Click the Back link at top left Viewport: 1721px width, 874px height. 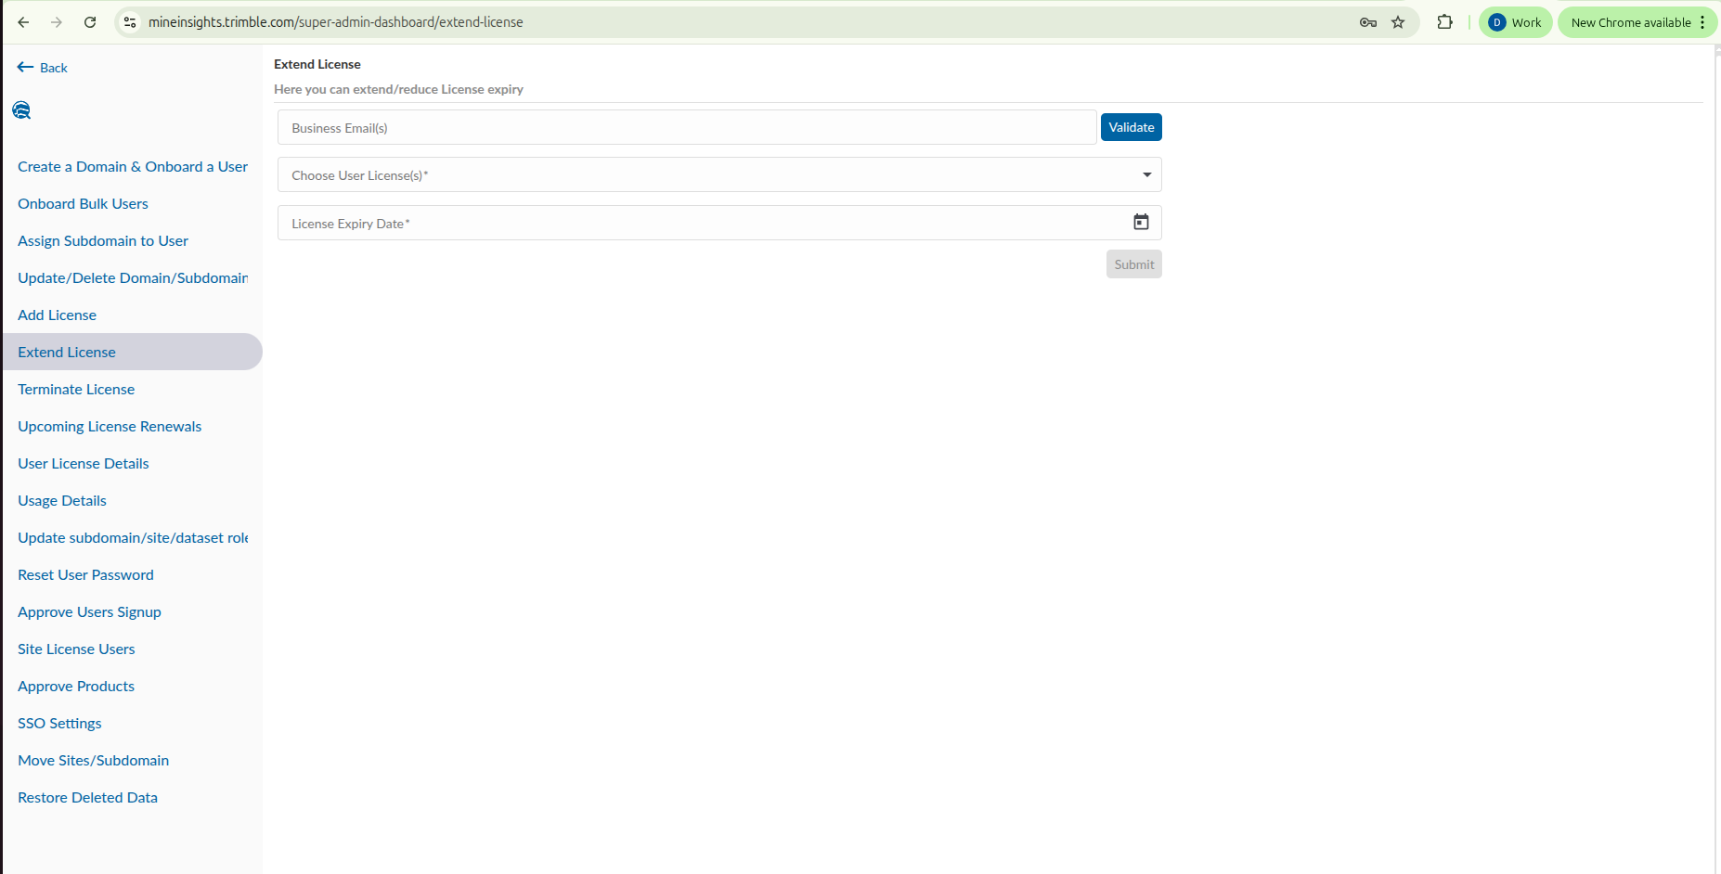coord(43,68)
